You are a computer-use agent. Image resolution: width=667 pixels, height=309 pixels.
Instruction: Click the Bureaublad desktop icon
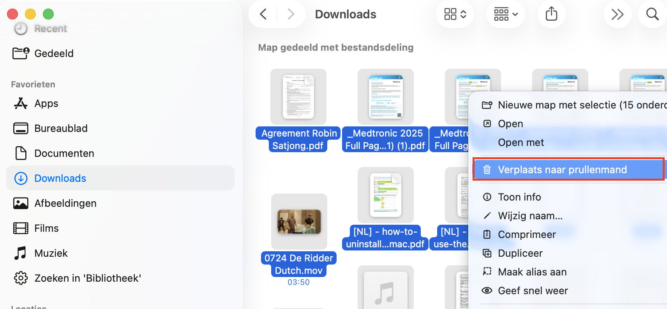pyautogui.click(x=21, y=128)
